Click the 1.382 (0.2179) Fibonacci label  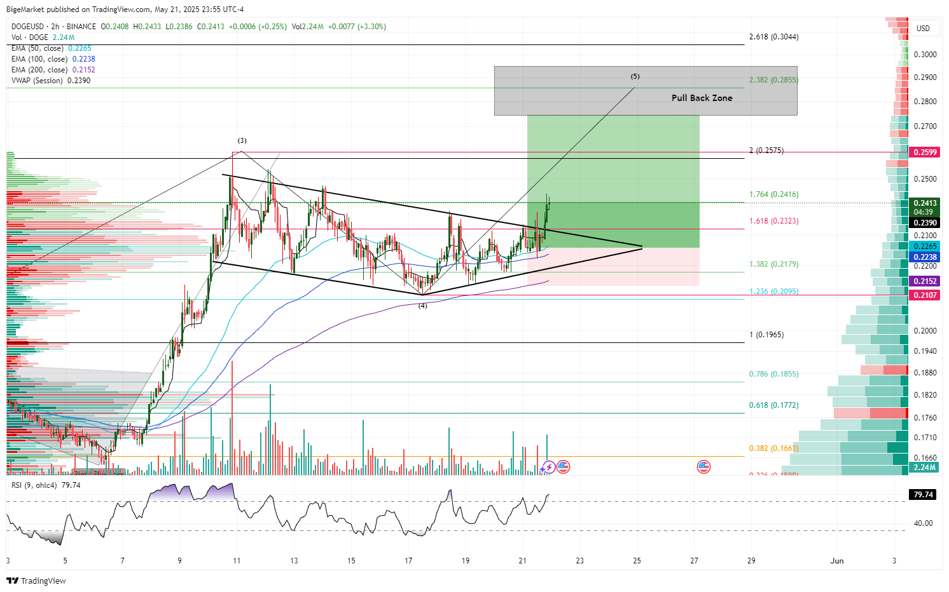774,264
